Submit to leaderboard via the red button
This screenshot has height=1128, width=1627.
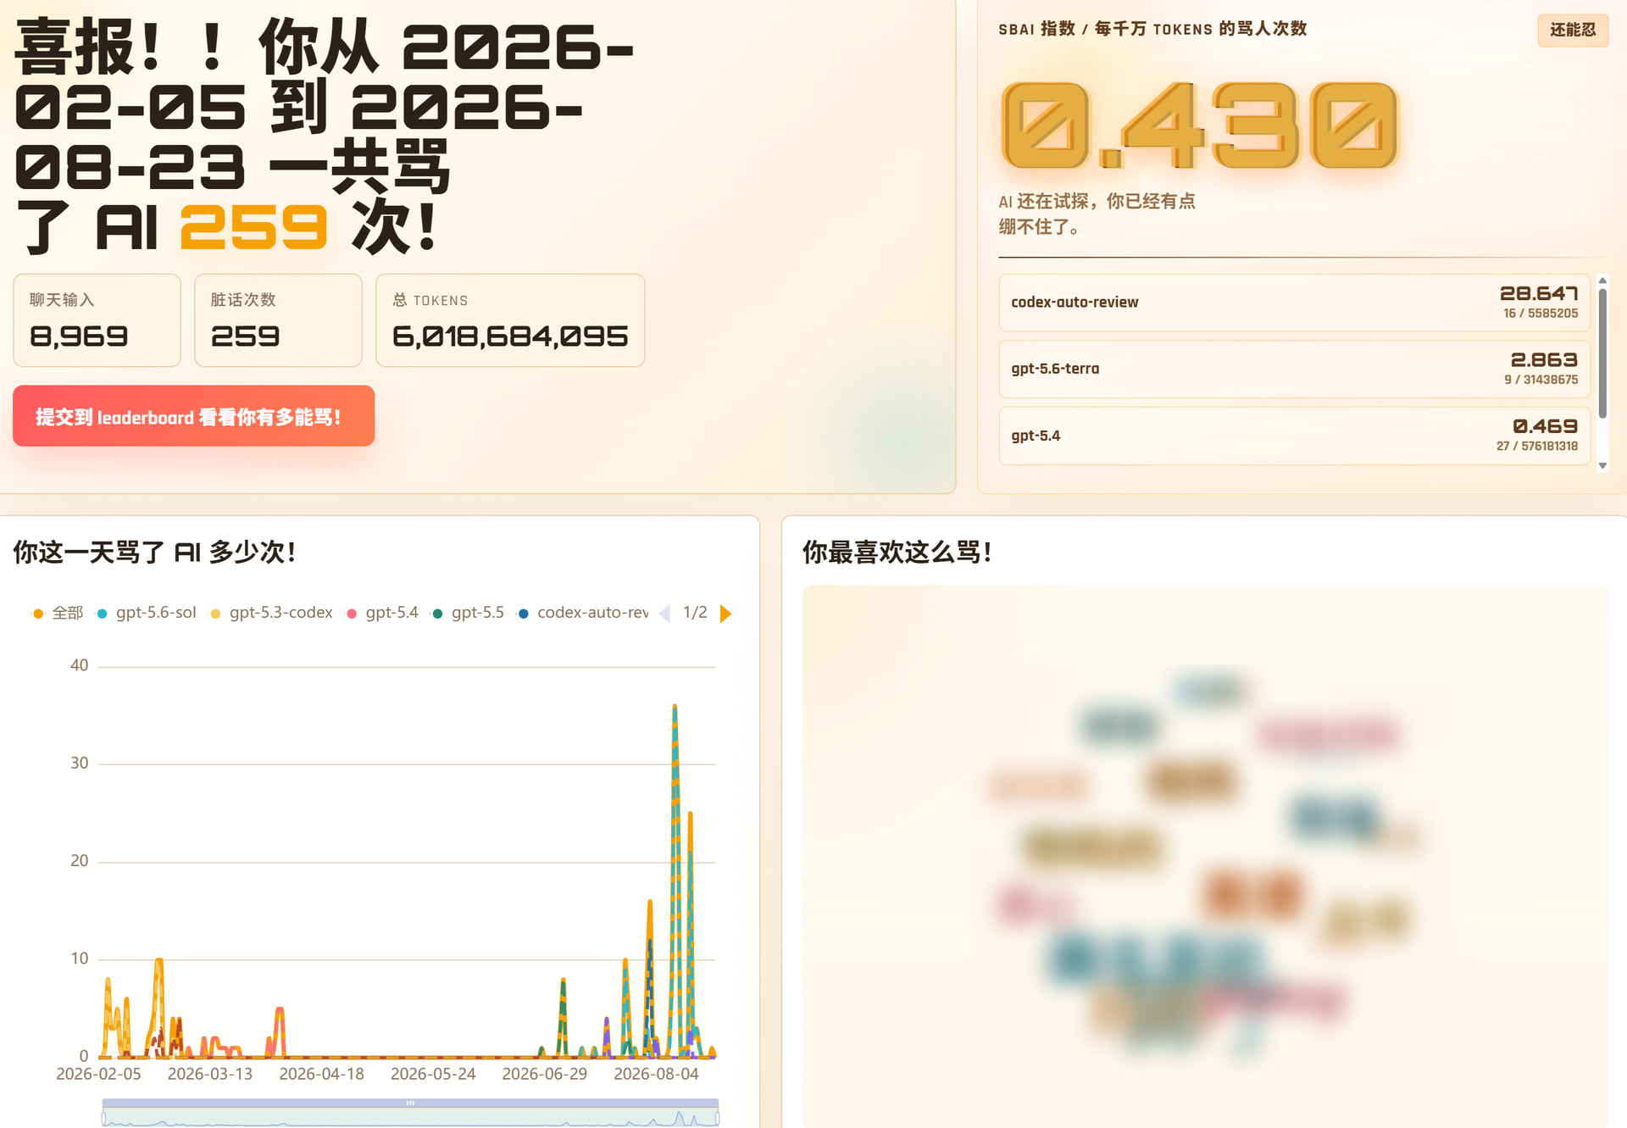[x=193, y=416]
